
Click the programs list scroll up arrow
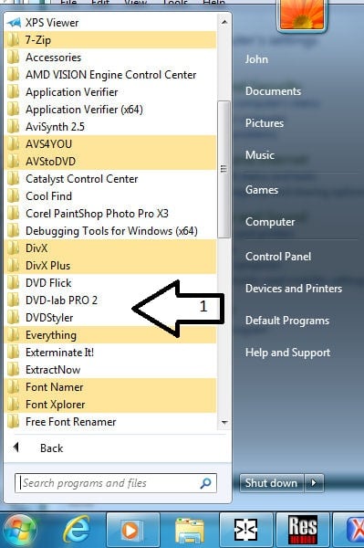coord(224,22)
